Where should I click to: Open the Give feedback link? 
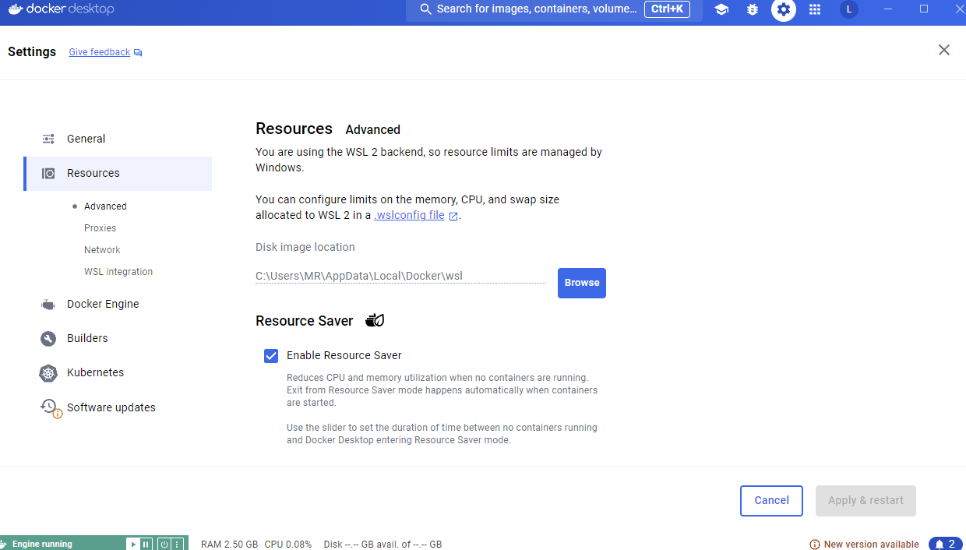pyautogui.click(x=100, y=52)
